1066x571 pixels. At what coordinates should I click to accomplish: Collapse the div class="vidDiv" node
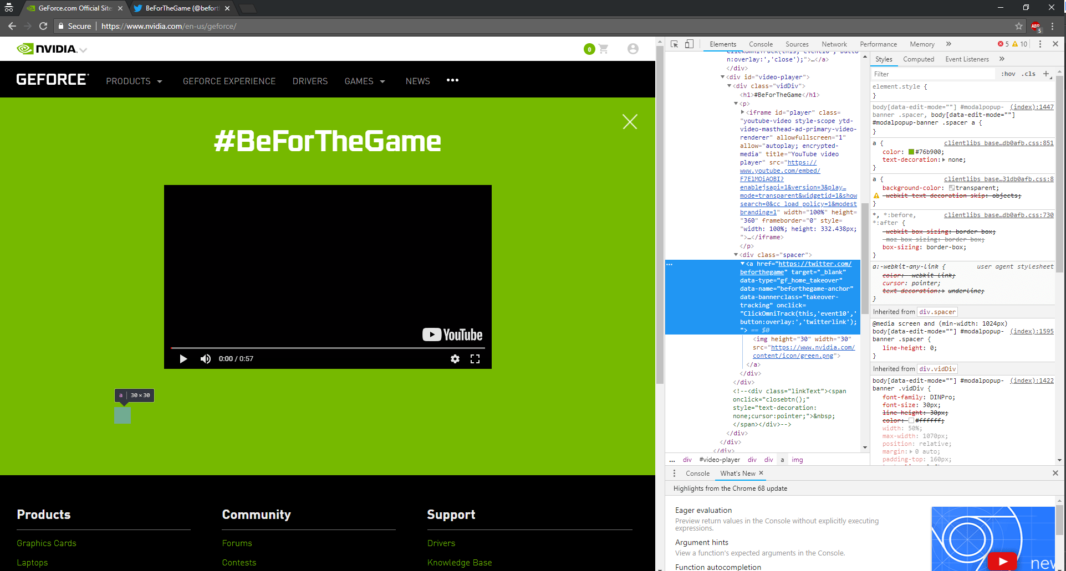point(730,86)
